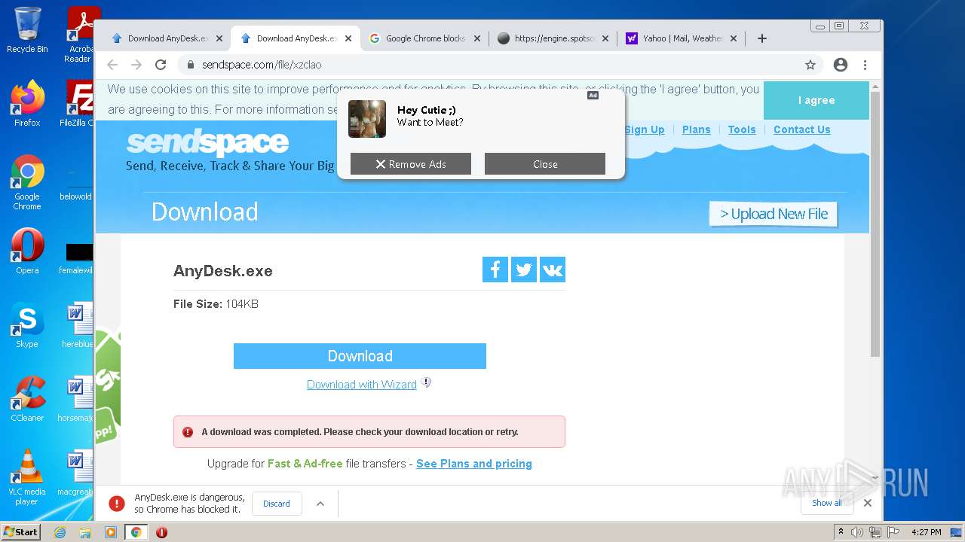965x542 pixels.
Task: Click the 'Hey Cutie ;)' ad text
Action: click(x=427, y=110)
